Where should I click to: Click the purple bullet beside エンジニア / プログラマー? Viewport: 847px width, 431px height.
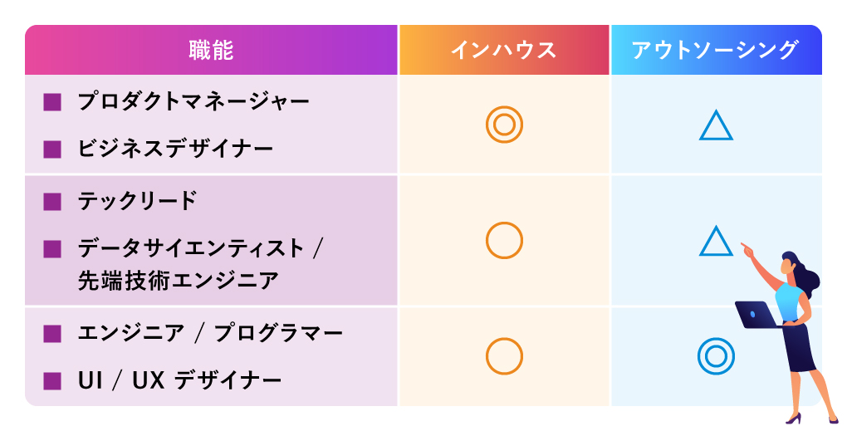[52, 334]
